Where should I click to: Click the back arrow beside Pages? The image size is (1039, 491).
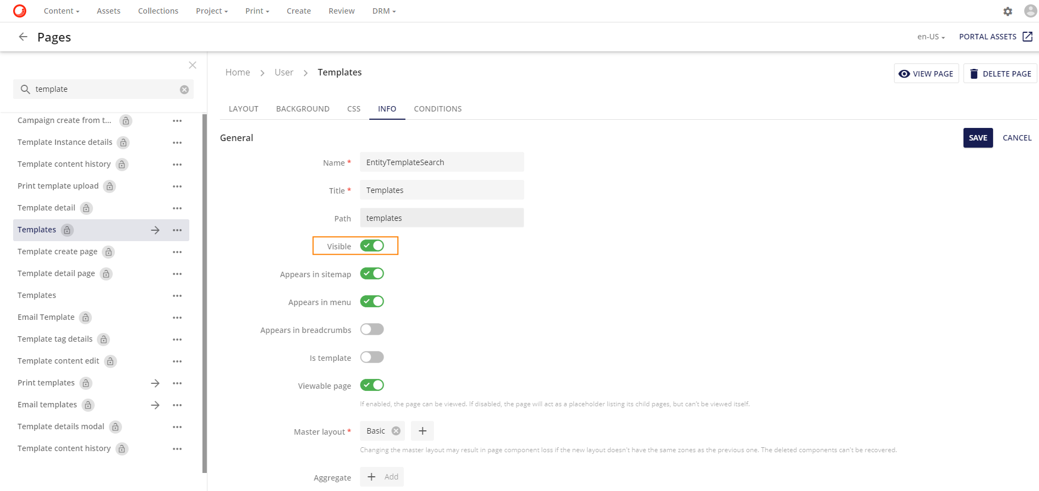[x=23, y=37]
